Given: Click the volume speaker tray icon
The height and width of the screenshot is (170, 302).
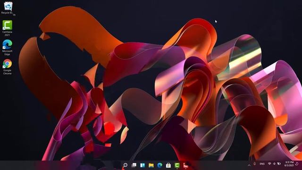Looking at the screenshot, I should [274, 164].
